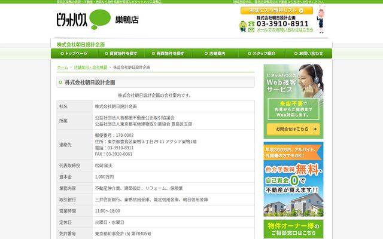
Task: Click 店舗案内・会社概要 breadcrumb link
Action: pyautogui.click(x=90, y=68)
